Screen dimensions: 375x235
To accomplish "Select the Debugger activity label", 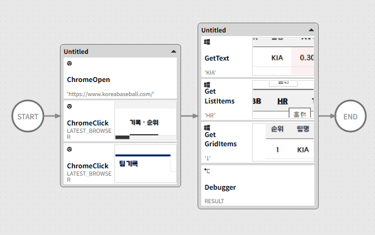I will 220,187.
